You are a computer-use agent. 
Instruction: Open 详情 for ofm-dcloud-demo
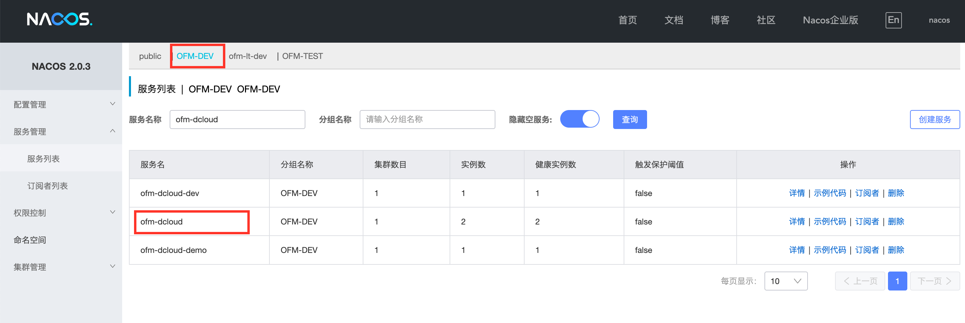pyautogui.click(x=797, y=250)
